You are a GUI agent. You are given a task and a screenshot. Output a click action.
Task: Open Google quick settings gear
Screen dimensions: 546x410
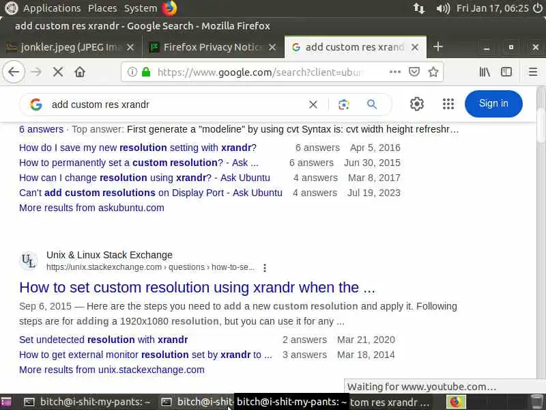(x=417, y=104)
